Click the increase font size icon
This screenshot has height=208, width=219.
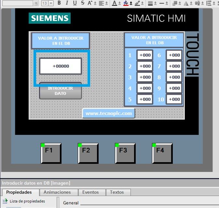click(x=90, y=3)
